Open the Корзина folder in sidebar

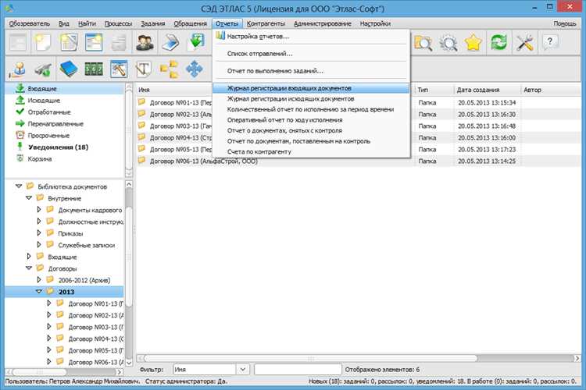(x=40, y=158)
